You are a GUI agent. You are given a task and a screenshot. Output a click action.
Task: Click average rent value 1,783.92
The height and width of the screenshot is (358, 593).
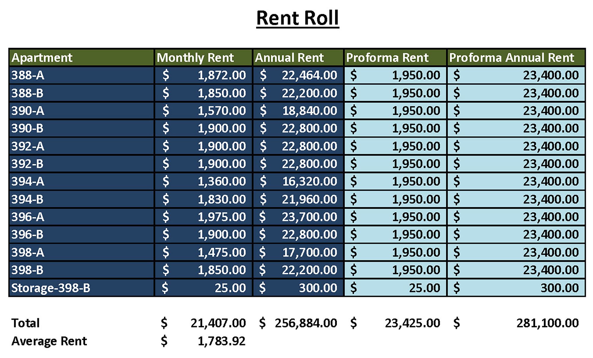click(x=221, y=341)
